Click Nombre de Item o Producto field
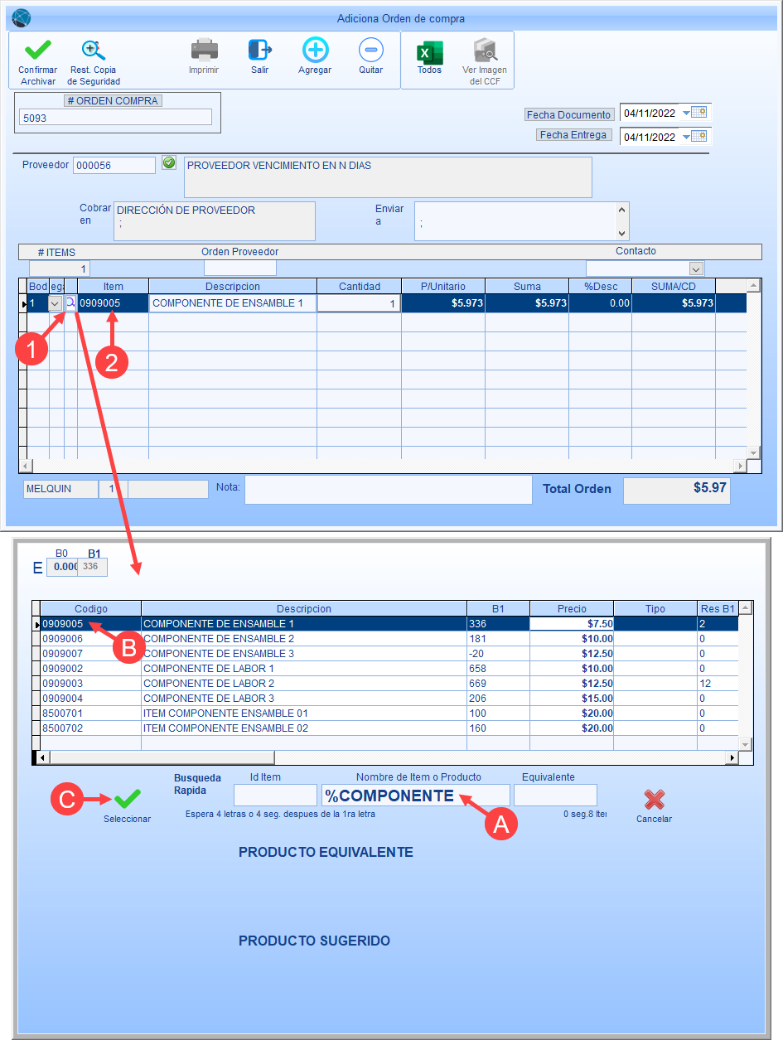The width and height of the screenshot is (783, 1040). pyautogui.click(x=416, y=796)
